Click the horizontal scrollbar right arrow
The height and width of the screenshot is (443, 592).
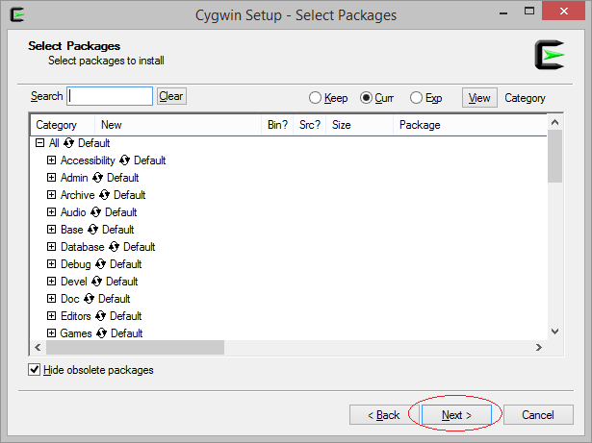point(539,347)
